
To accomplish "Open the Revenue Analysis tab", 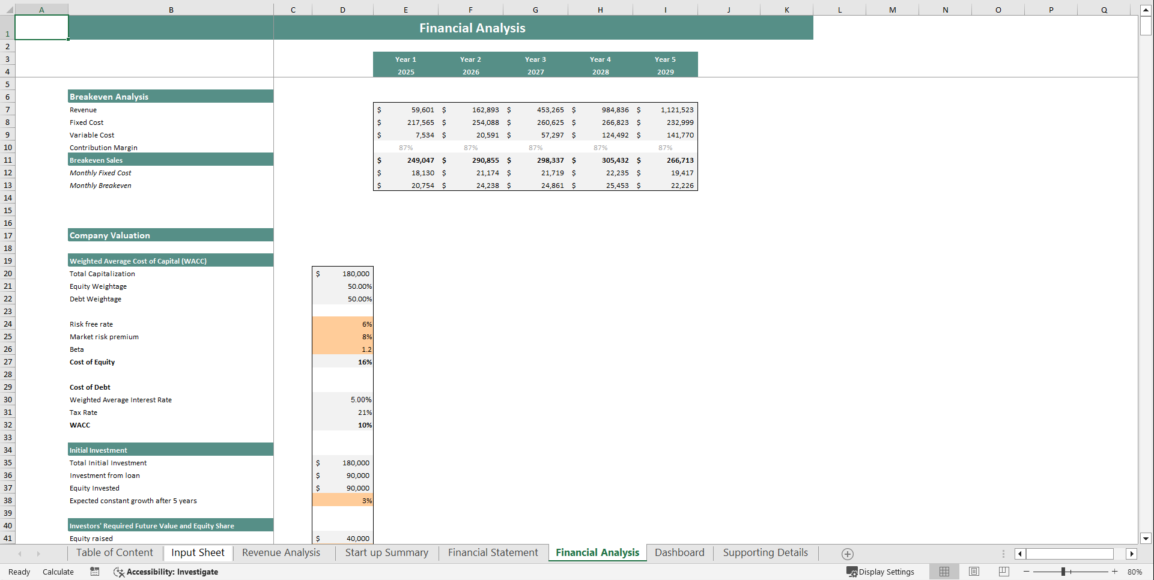I will coord(281,552).
